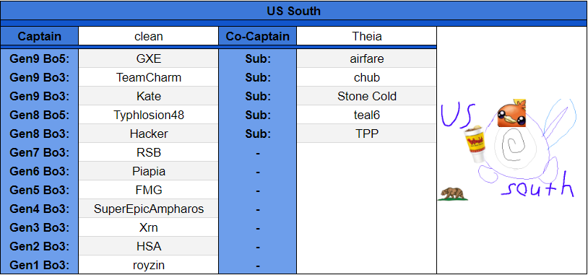Image resolution: width=588 pixels, height=275 pixels.
Task: Click the sub cell 'TPP'
Action: pos(366,134)
